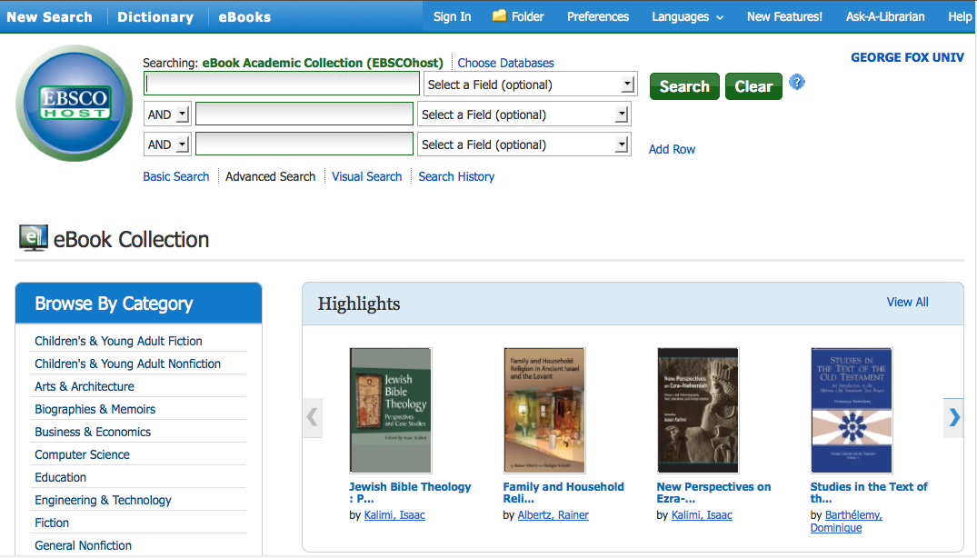Open the second row AND operator dropdown
The width and height of the screenshot is (977, 558).
pos(167,115)
